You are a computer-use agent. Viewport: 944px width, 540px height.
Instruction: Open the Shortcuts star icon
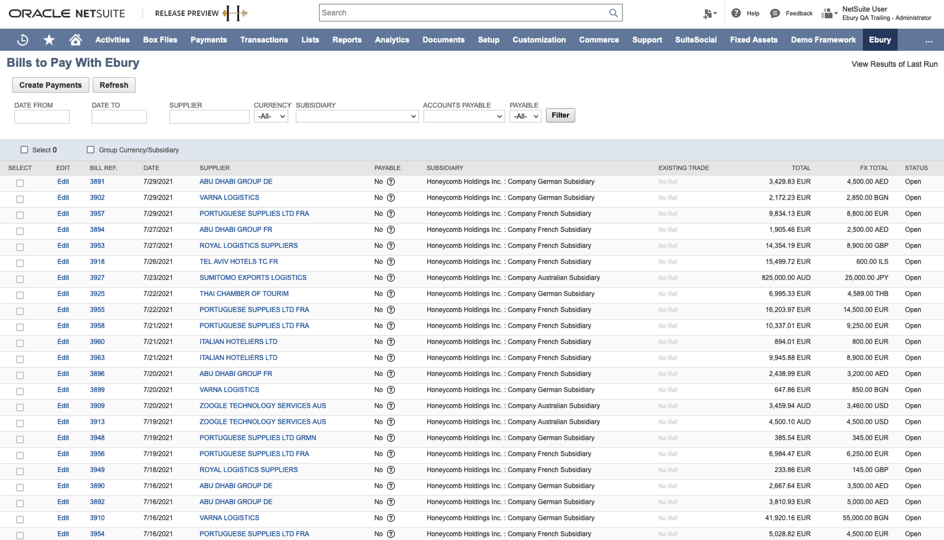click(49, 40)
